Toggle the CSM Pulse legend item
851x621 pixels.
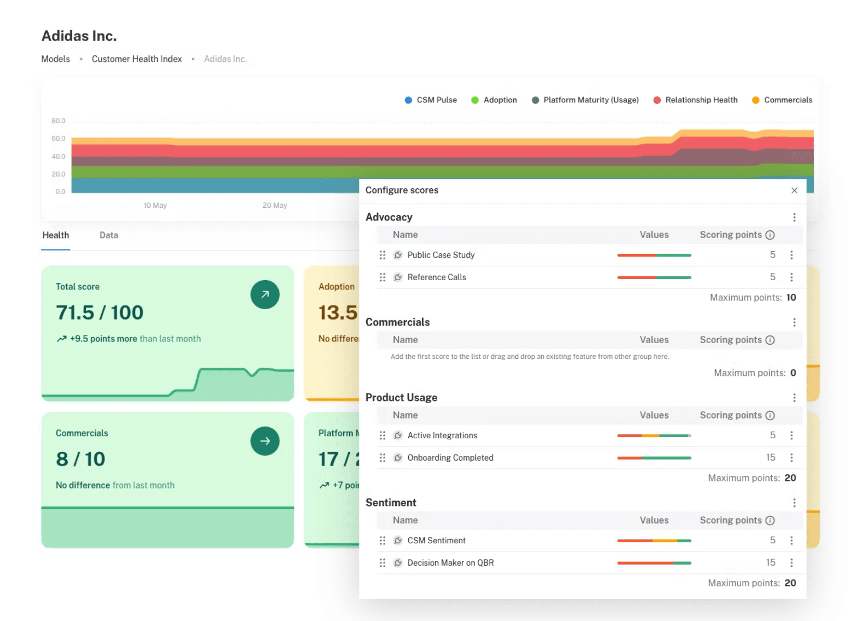coord(431,100)
